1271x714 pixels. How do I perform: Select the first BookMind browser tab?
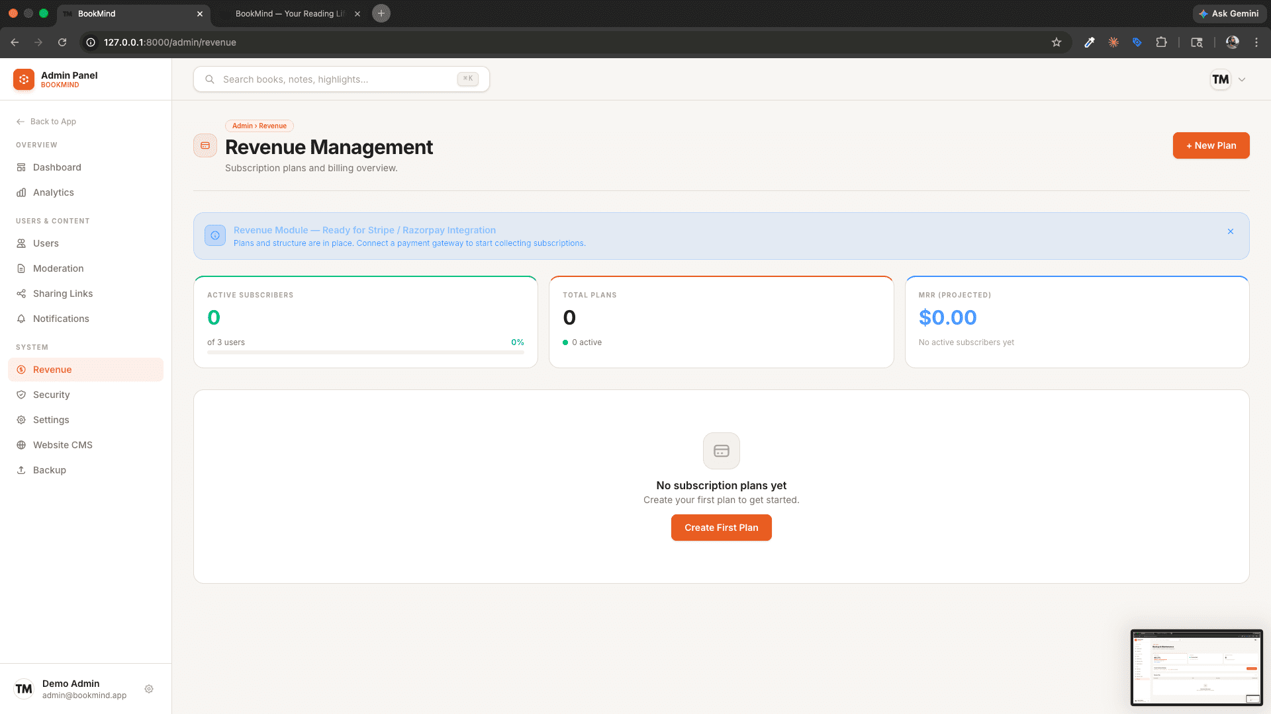click(132, 14)
